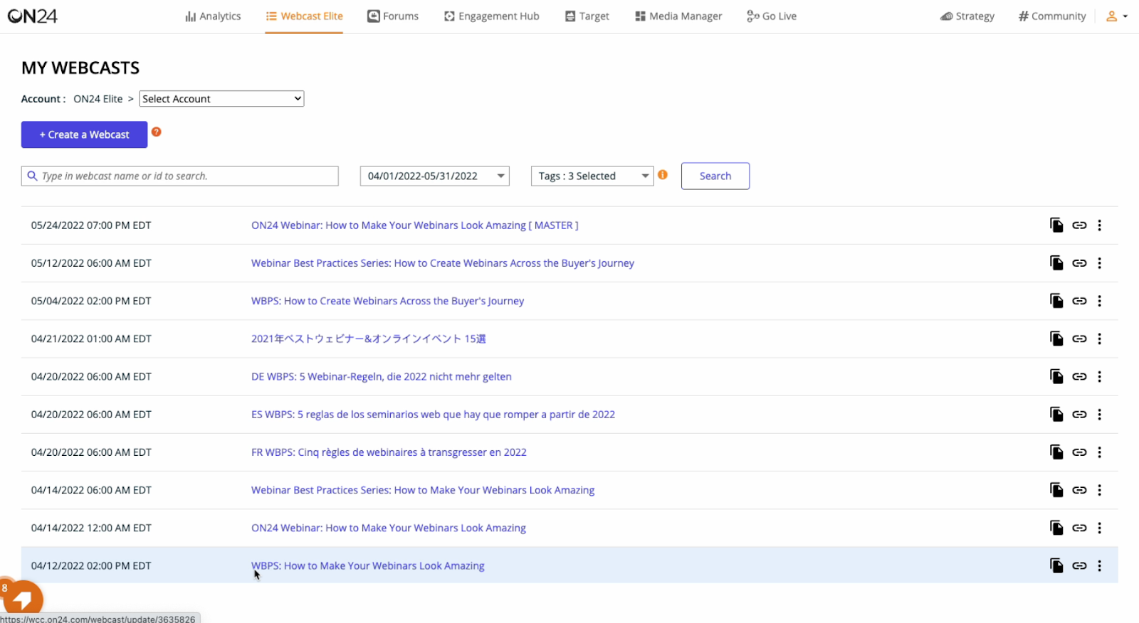
Task: Open the Select Account dropdown
Action: 221,99
